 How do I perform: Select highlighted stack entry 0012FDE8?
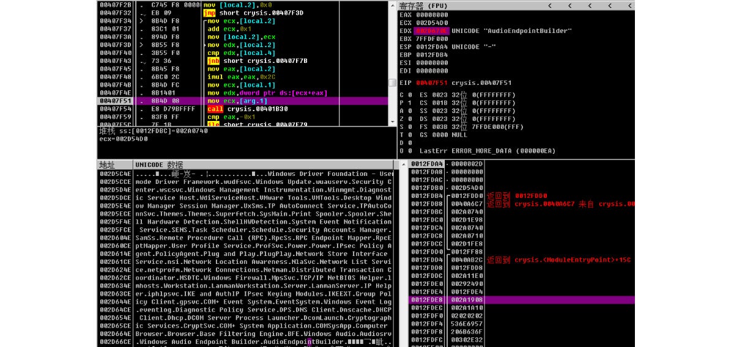point(521,299)
